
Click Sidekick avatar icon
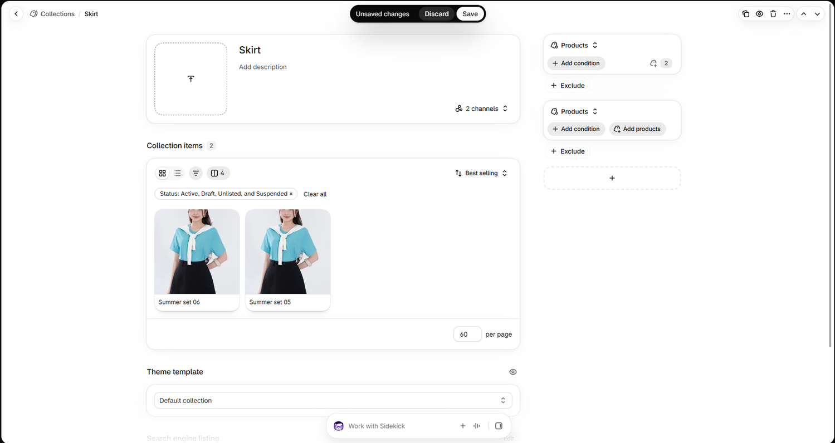coord(339,426)
